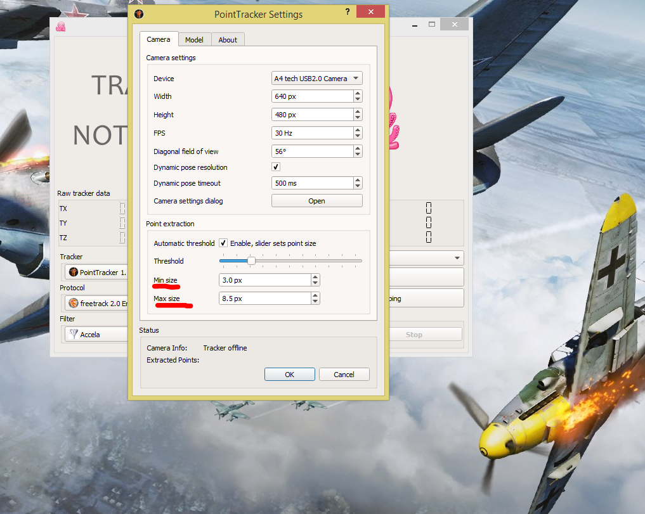645x514 pixels.
Task: Decrease the Min size value
Action: [x=315, y=283]
